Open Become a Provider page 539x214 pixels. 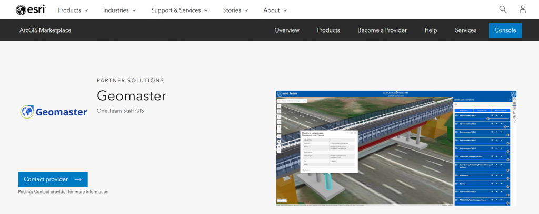[382, 30]
